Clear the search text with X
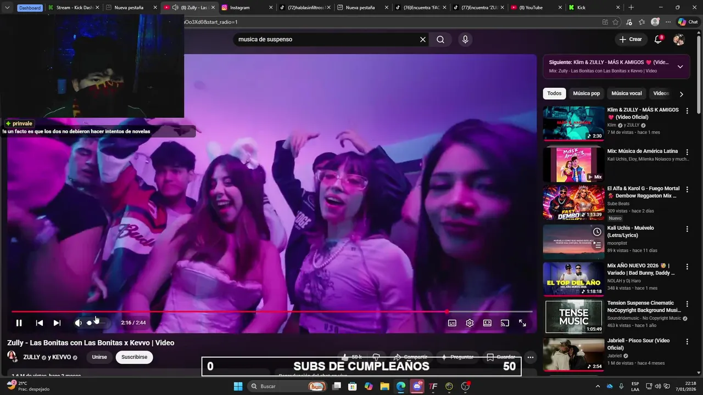Image resolution: width=703 pixels, height=395 pixels. 423,39
